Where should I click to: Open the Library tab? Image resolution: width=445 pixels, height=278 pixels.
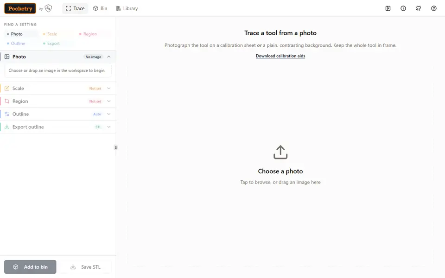(x=127, y=8)
